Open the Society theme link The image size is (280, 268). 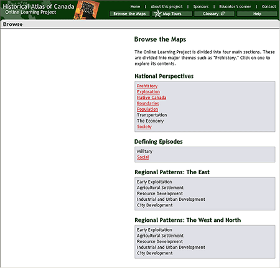click(144, 126)
